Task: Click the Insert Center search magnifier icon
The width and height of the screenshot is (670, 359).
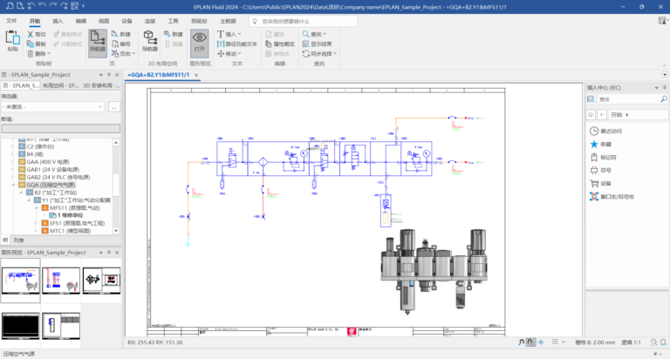Action: 664,99
